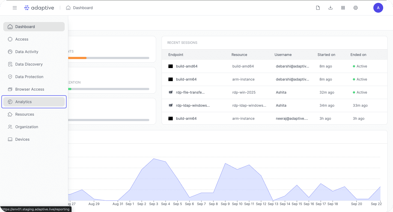Click the Organization people icon

pos(10,127)
